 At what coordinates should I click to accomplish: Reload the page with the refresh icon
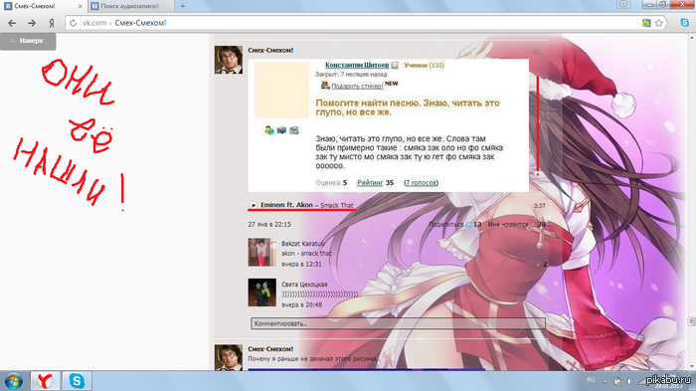click(74, 23)
